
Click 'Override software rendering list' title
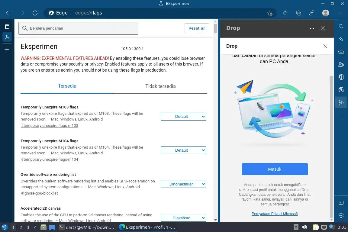pyautogui.click(x=48, y=175)
